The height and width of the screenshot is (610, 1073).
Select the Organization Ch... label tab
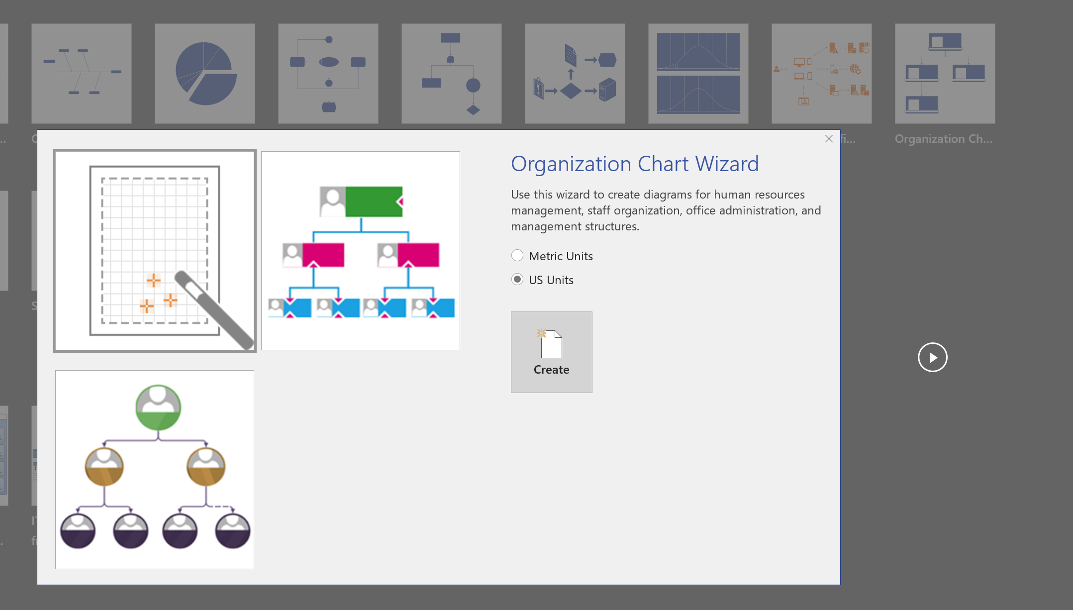(943, 139)
